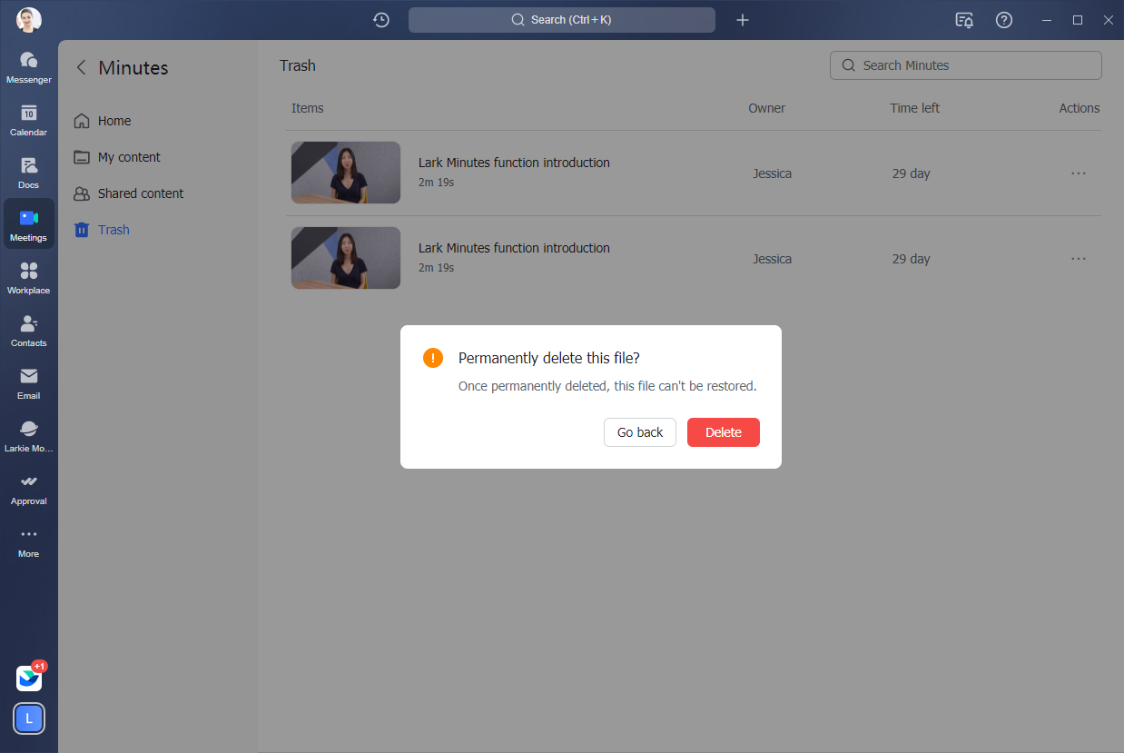Click the Search Minutes field
The height and width of the screenshot is (753, 1124).
[x=965, y=65]
